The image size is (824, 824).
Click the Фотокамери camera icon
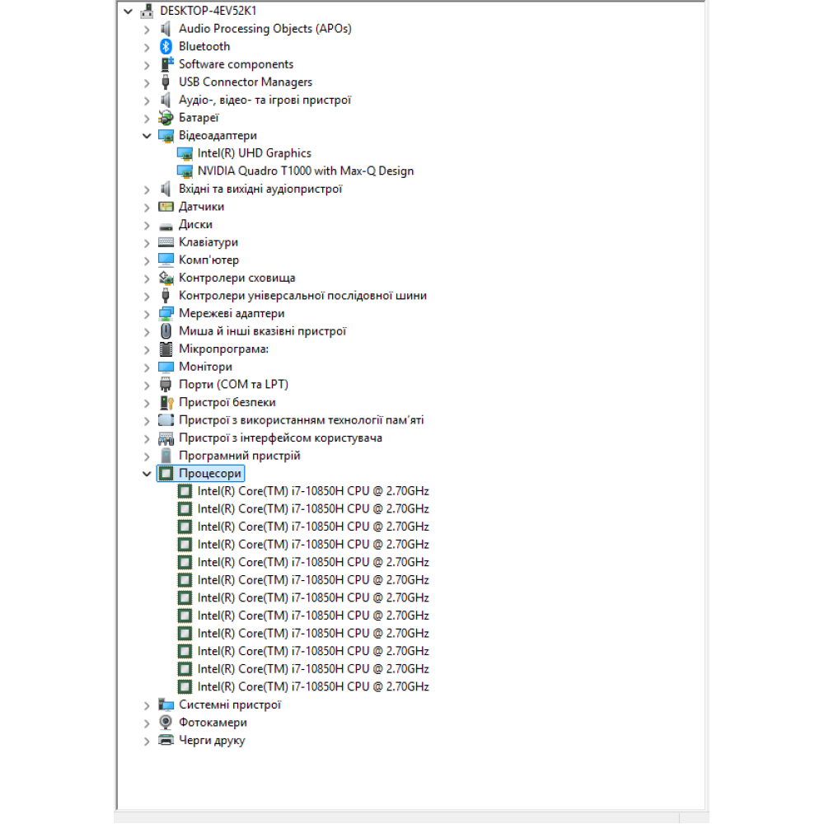166,723
